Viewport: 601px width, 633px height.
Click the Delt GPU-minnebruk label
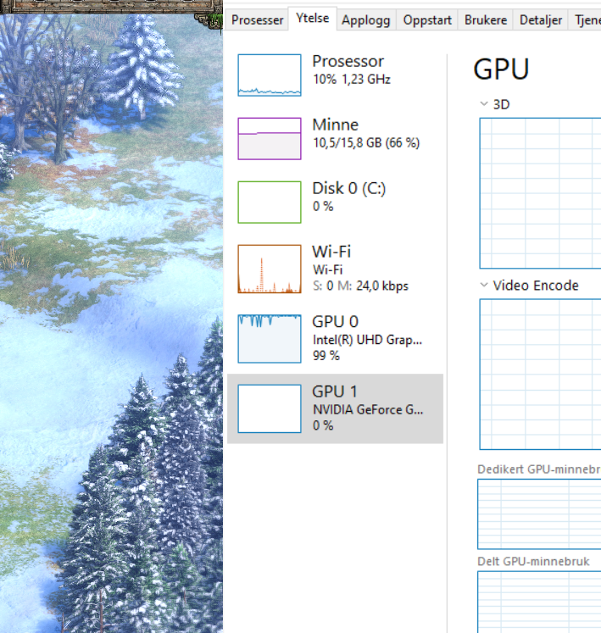coord(533,562)
